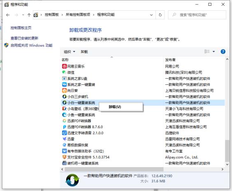Viewport: 232px width, 191px height.
Task: Select the 迅雷 program icon
Action: click(64, 139)
